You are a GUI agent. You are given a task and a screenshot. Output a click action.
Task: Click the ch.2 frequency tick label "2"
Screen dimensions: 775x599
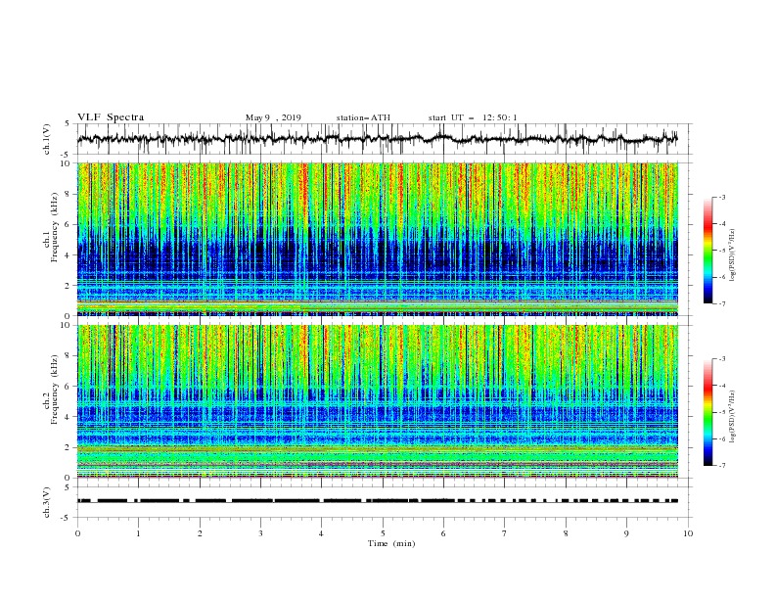coord(68,447)
